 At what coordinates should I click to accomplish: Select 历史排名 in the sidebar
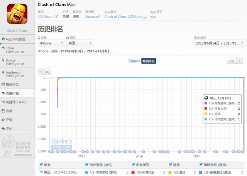click(17, 93)
